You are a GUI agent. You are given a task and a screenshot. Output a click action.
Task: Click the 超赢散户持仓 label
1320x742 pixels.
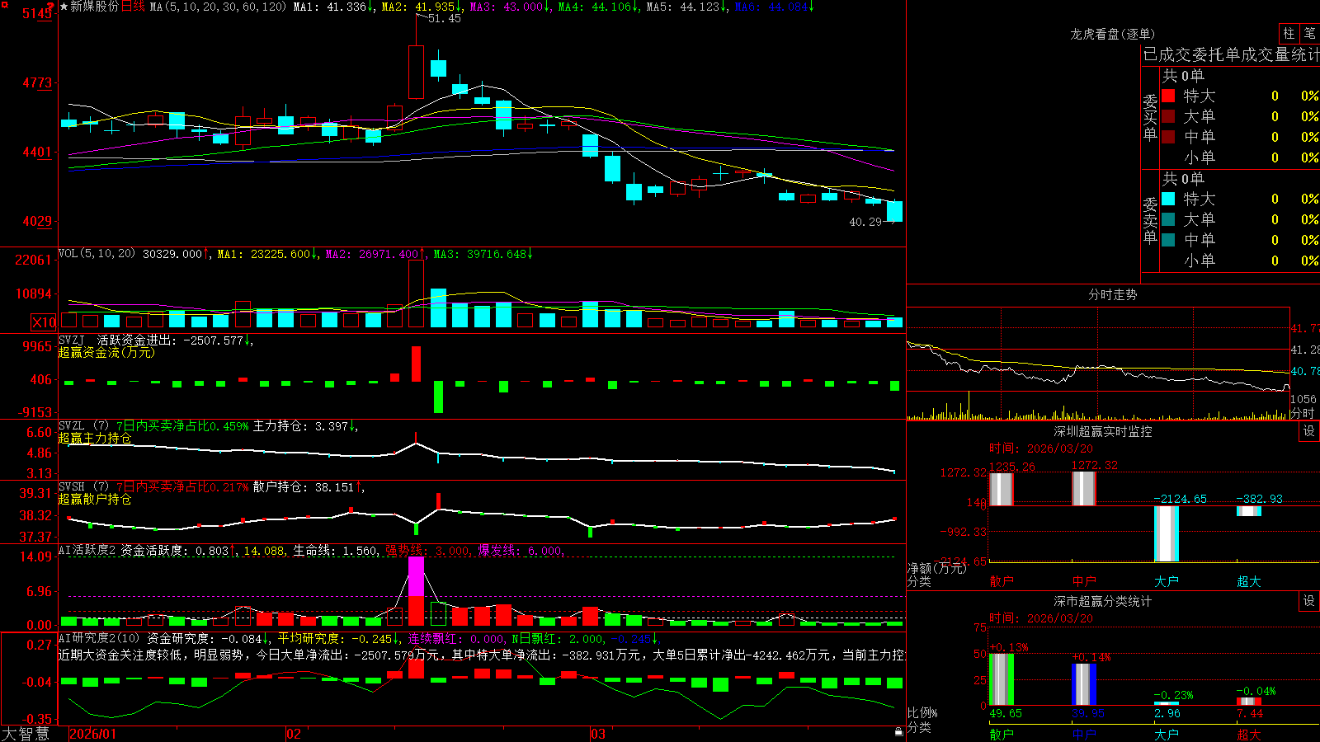coord(95,499)
